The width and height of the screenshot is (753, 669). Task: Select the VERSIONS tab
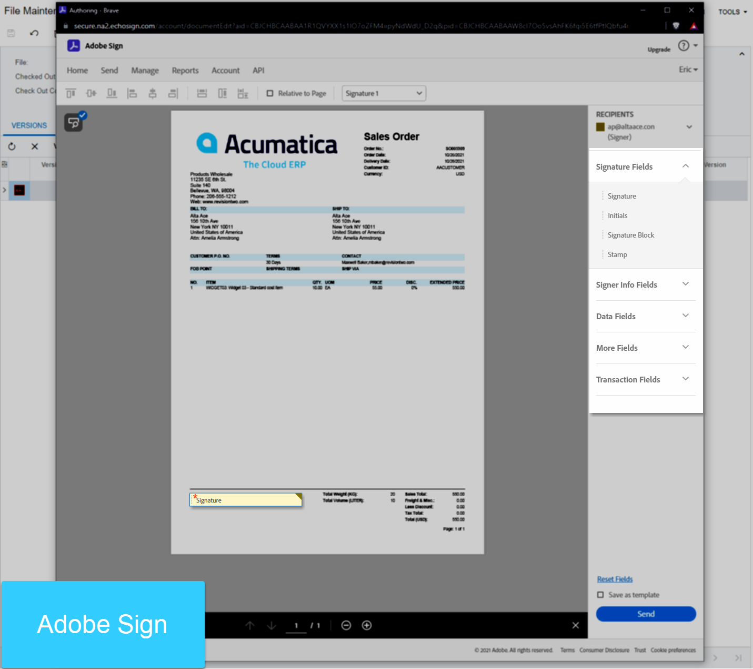[x=29, y=125]
